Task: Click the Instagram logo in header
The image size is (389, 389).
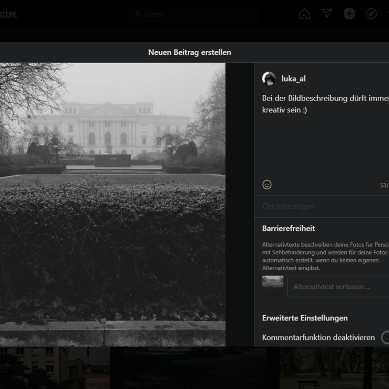Action: pyautogui.click(x=8, y=14)
